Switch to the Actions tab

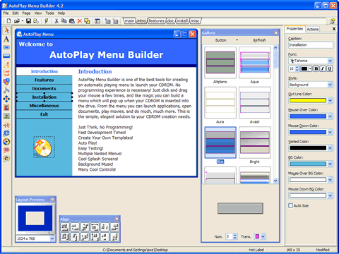[313, 29]
